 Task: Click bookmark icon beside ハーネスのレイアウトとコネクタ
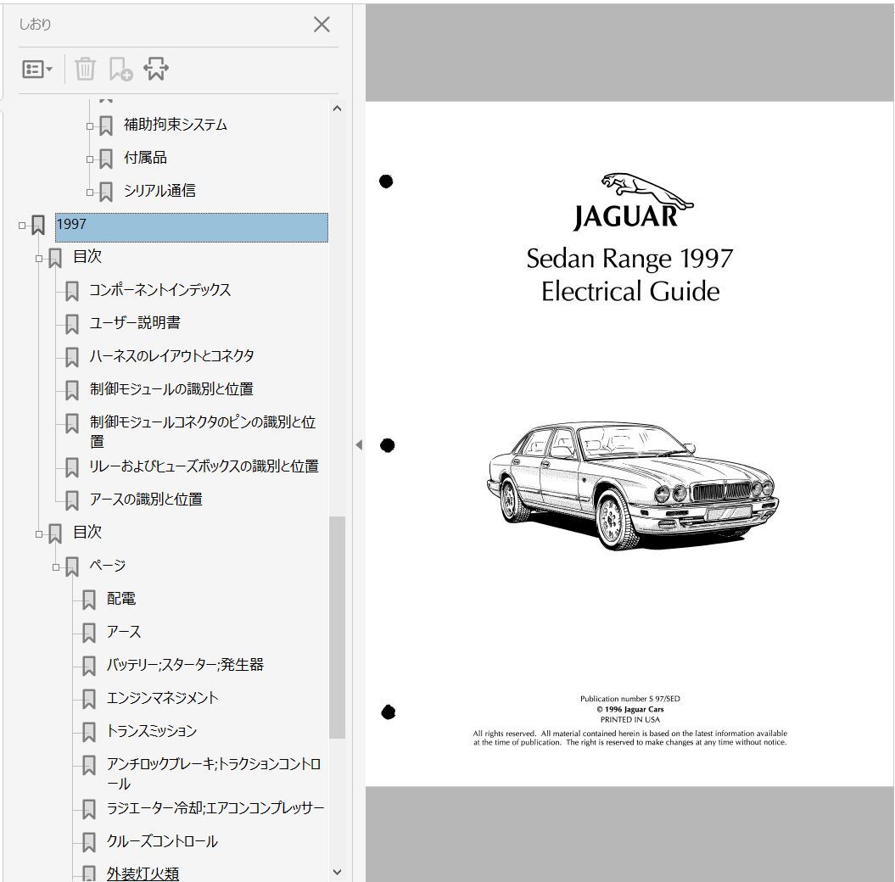pyautogui.click(x=72, y=357)
